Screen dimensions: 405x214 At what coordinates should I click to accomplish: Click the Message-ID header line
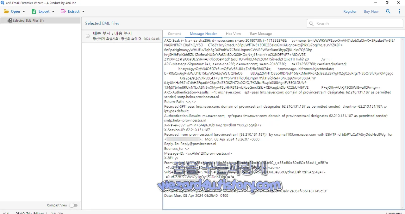198,153
